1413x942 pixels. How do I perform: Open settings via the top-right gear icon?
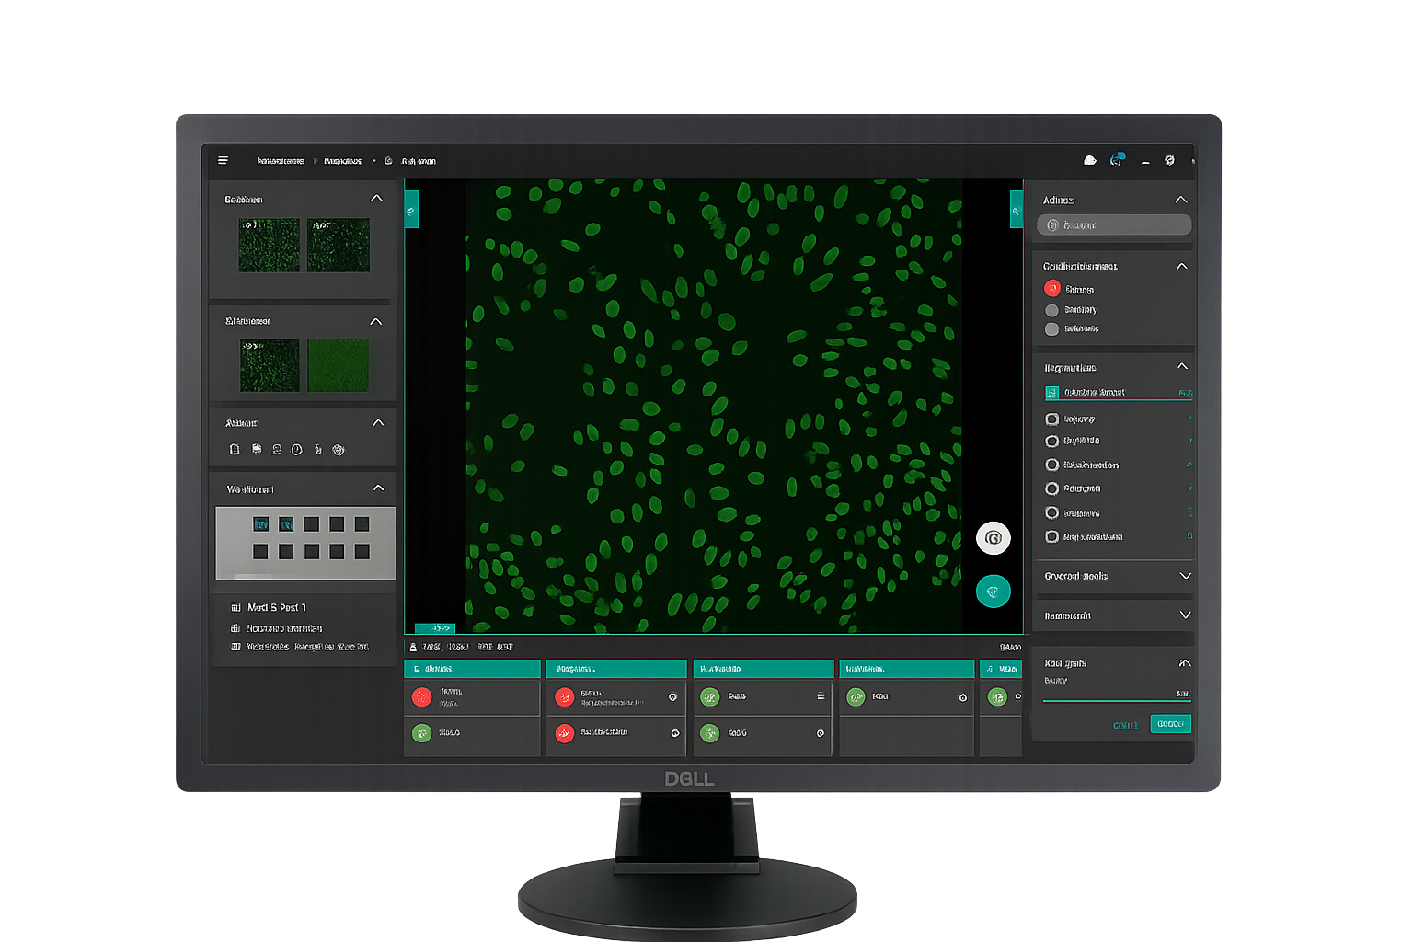click(1169, 160)
